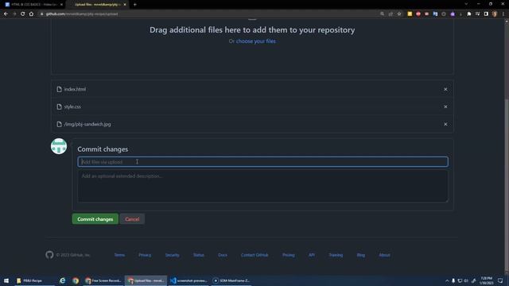Open the Chrome three-dot menu

[503, 14]
